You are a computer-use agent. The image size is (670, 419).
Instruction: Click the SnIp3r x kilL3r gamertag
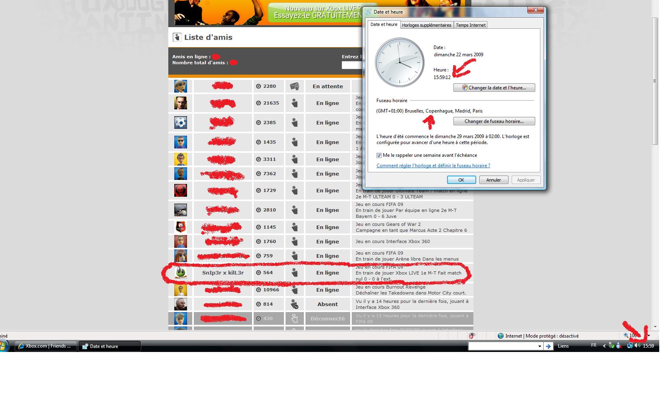coord(223,273)
